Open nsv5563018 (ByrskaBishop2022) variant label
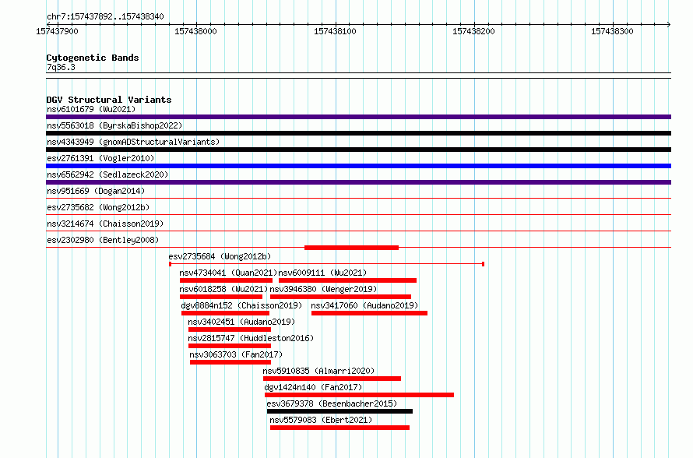693x458 pixels. point(114,125)
